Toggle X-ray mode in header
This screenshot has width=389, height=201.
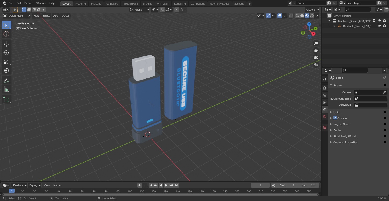coord(291,16)
